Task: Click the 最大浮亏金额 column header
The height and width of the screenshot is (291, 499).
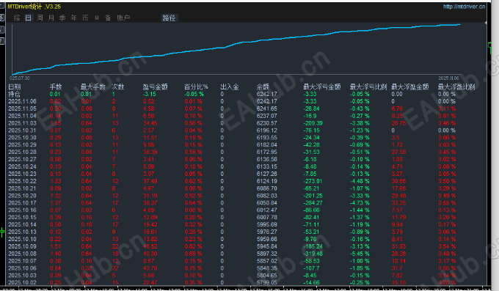Action: [321, 86]
